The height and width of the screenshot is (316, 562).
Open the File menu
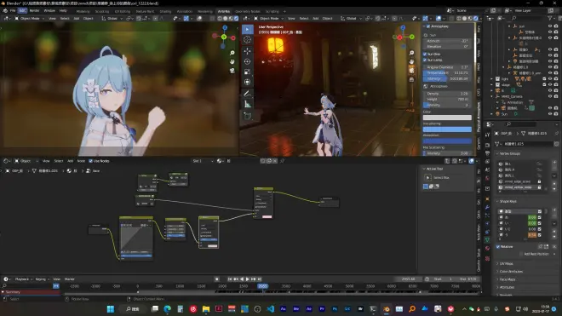13,11
